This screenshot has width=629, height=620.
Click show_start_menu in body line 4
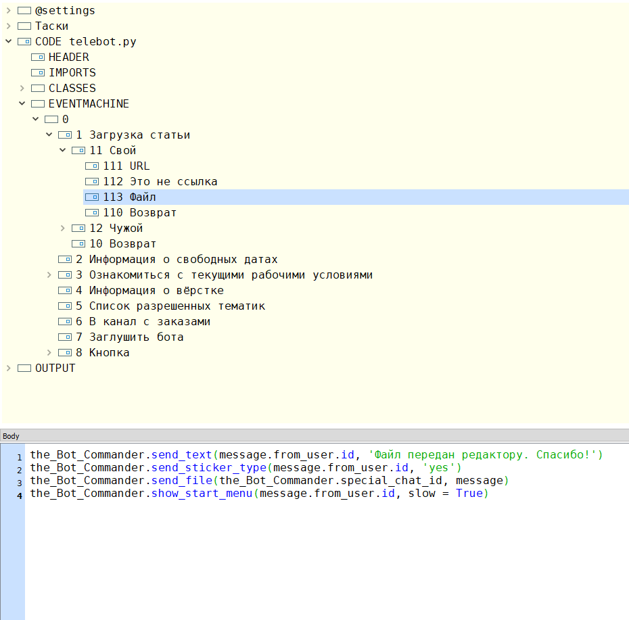[202, 494]
